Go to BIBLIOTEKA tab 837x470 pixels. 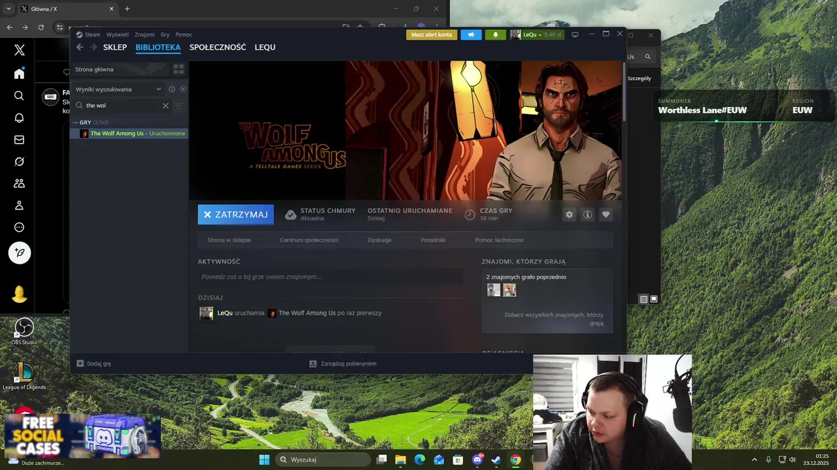[158, 47]
